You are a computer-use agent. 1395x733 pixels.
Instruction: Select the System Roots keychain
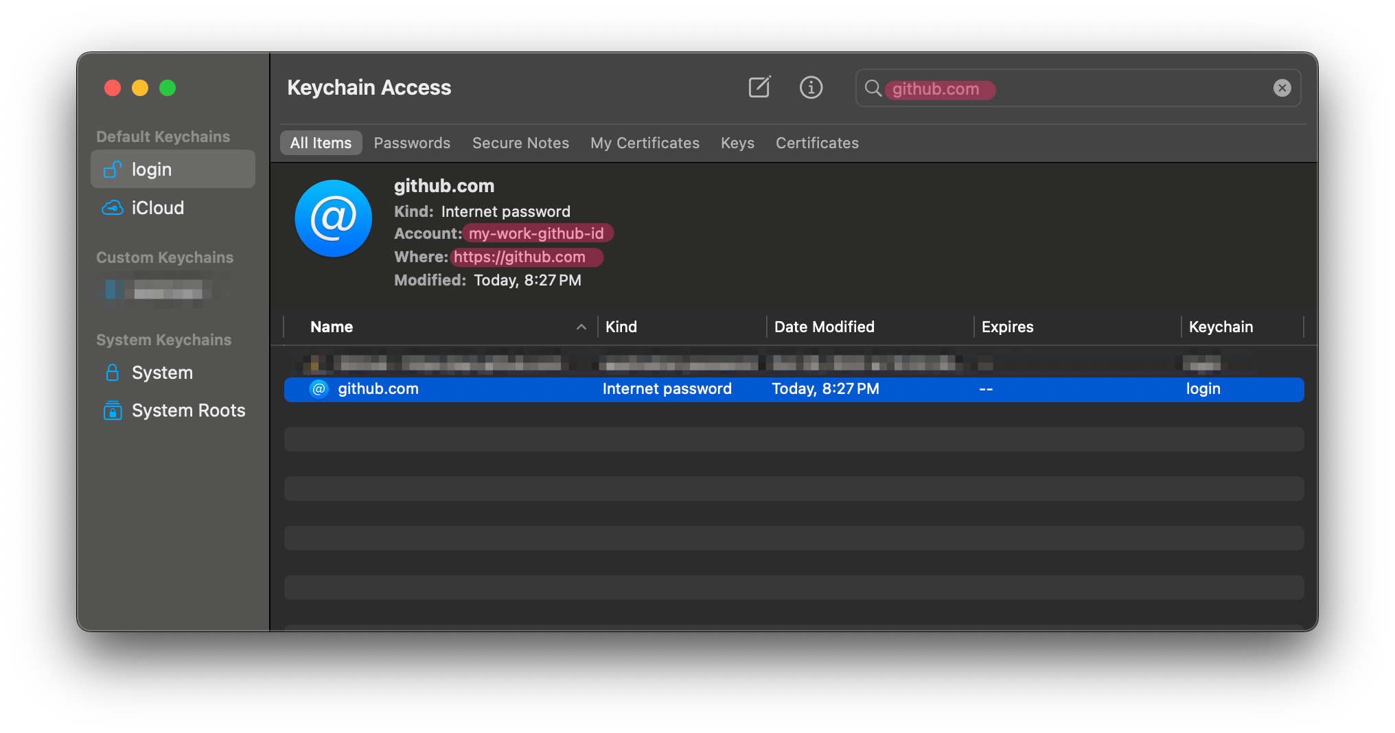173,410
